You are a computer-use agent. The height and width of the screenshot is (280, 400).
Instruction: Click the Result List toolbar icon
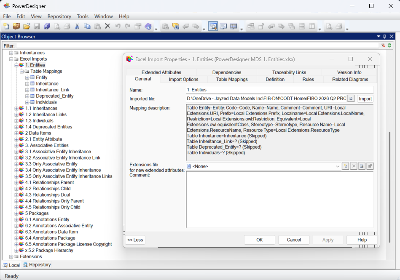click(234, 26)
